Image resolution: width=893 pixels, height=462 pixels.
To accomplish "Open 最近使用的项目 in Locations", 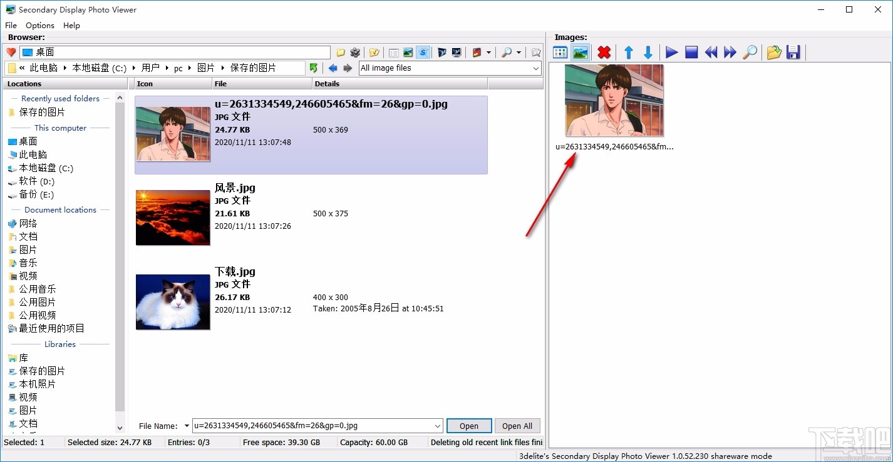I will pyautogui.click(x=51, y=328).
